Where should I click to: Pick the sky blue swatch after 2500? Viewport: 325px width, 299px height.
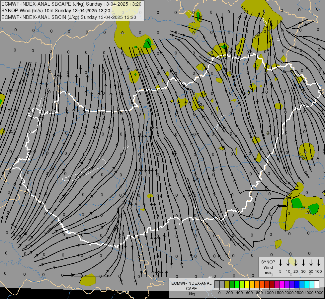[301, 284]
